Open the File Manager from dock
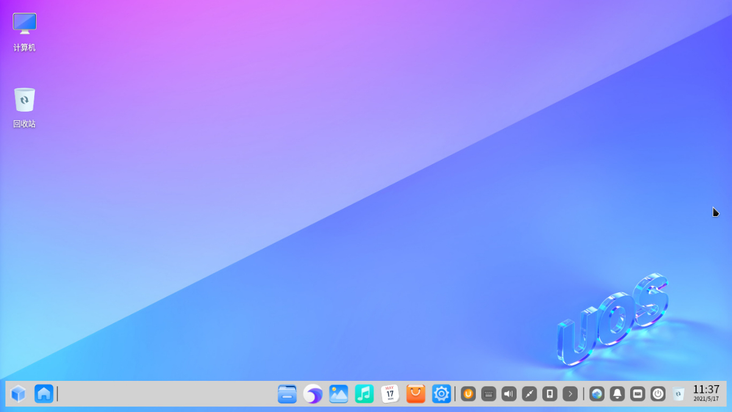The height and width of the screenshot is (412, 732). click(x=287, y=394)
